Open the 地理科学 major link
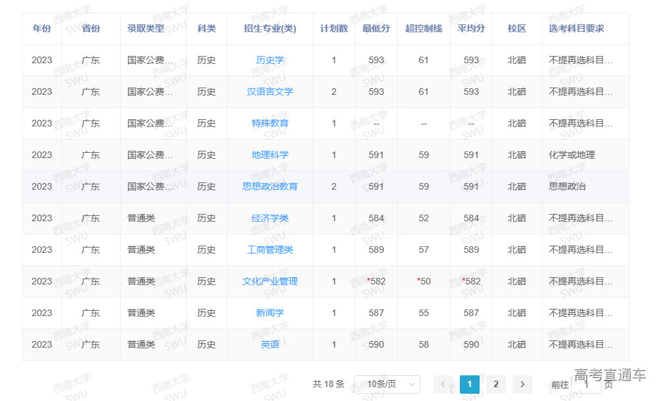665x401 pixels. pyautogui.click(x=270, y=155)
